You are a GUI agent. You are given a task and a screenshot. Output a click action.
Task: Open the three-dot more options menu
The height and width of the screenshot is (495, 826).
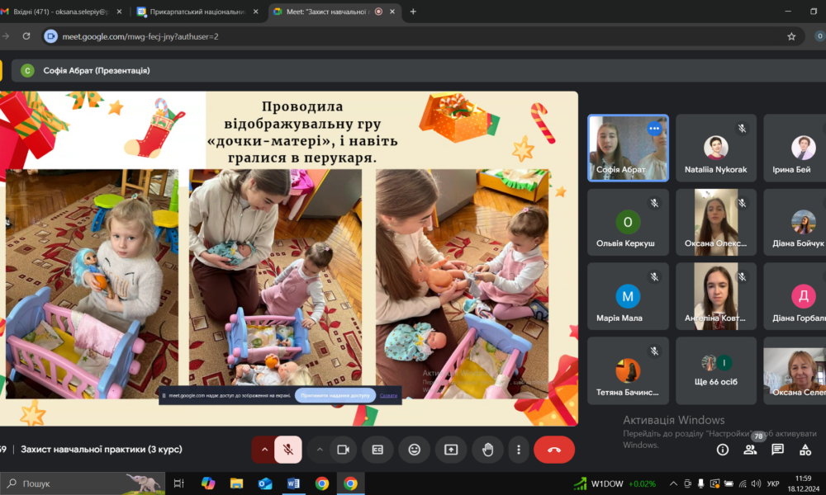click(519, 450)
